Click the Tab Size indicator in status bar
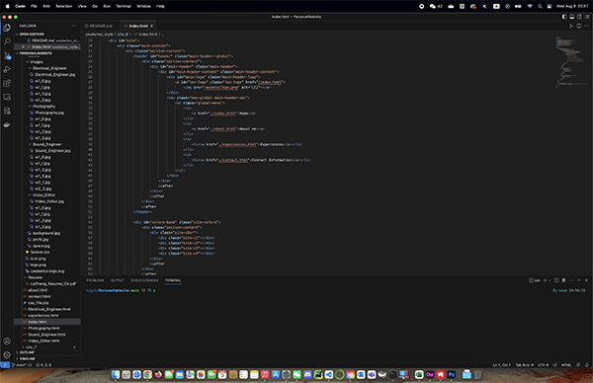The width and height of the screenshot is (593, 383). coord(524,365)
